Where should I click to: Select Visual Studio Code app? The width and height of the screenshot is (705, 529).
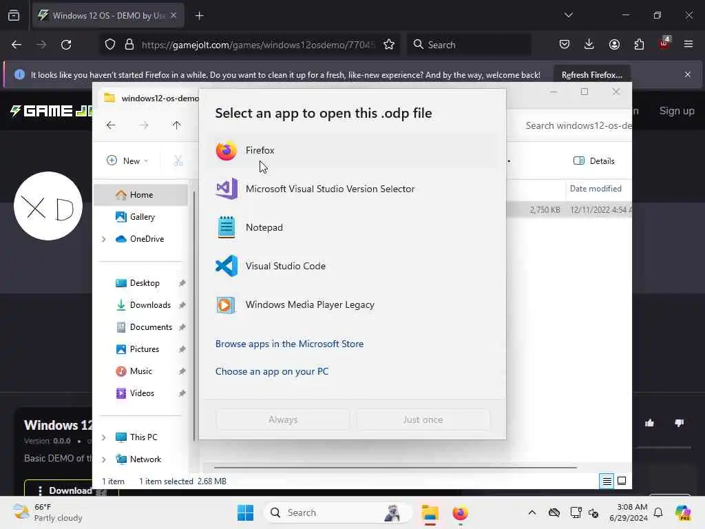pos(352,267)
